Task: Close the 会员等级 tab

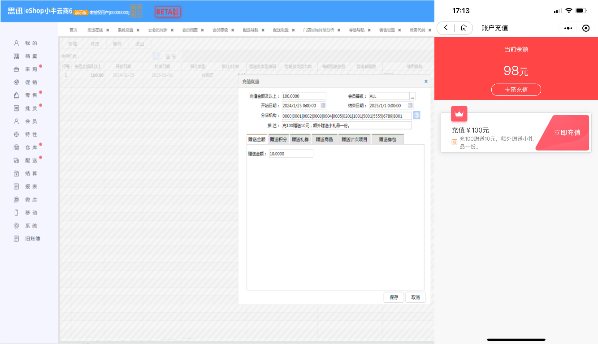Action: click(x=233, y=30)
